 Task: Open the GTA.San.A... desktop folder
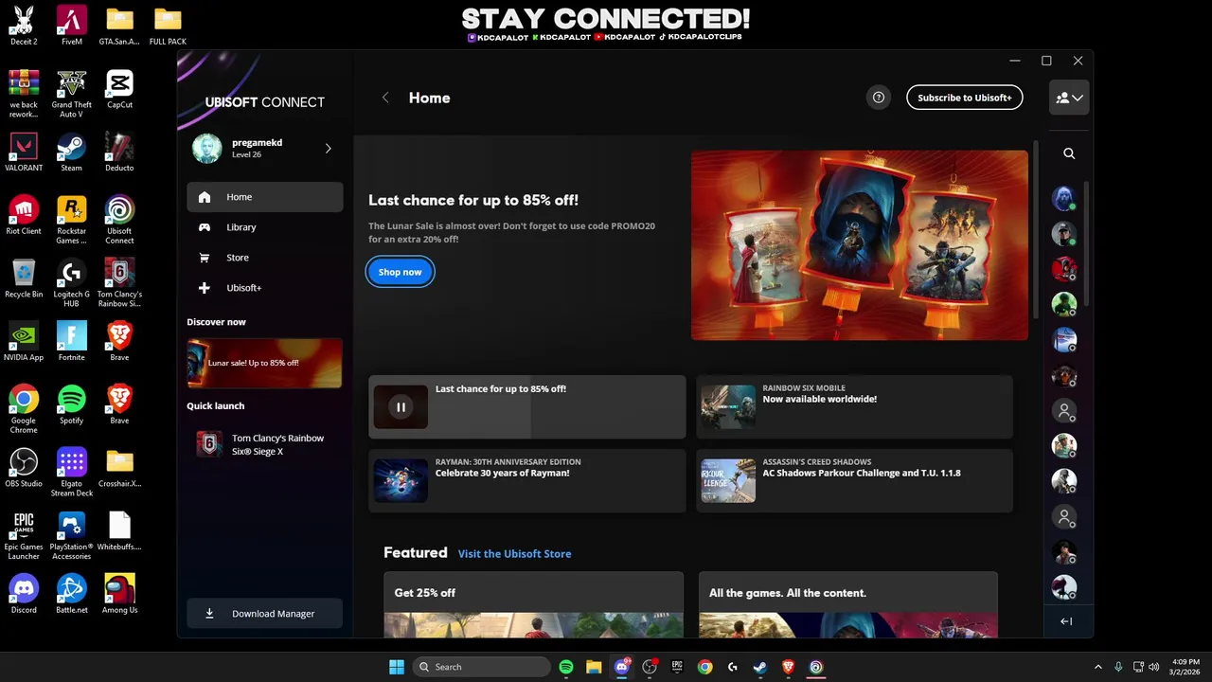click(x=119, y=26)
